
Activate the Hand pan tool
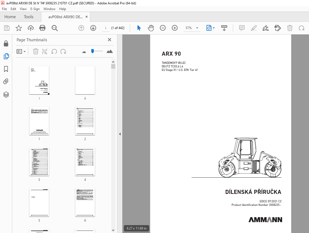tap(151, 28)
